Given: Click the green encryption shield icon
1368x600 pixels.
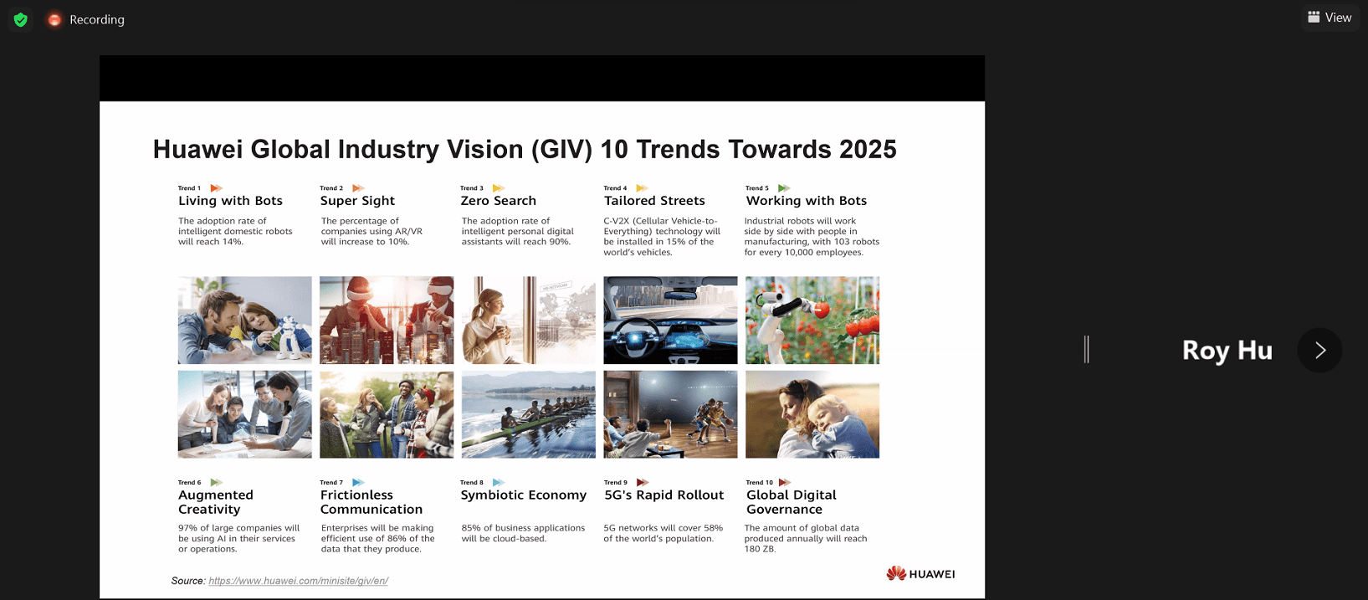Looking at the screenshot, I should (21, 19).
